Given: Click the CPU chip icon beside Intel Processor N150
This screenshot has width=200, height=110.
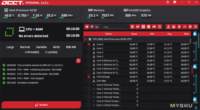Looking at the screenshot, I should click(x=6, y=10).
